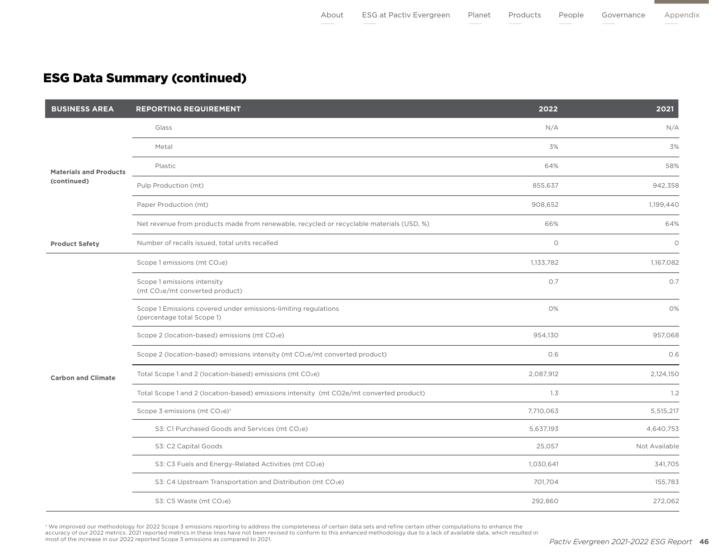Select the Products navigation tab
Viewport: 718px width, 555px height.
525,15
